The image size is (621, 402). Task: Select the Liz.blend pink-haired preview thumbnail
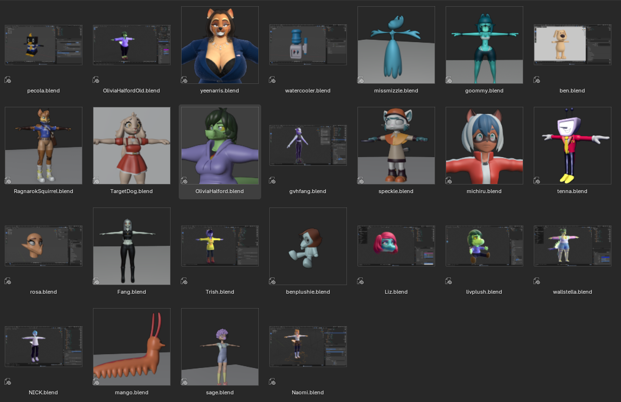coord(396,246)
